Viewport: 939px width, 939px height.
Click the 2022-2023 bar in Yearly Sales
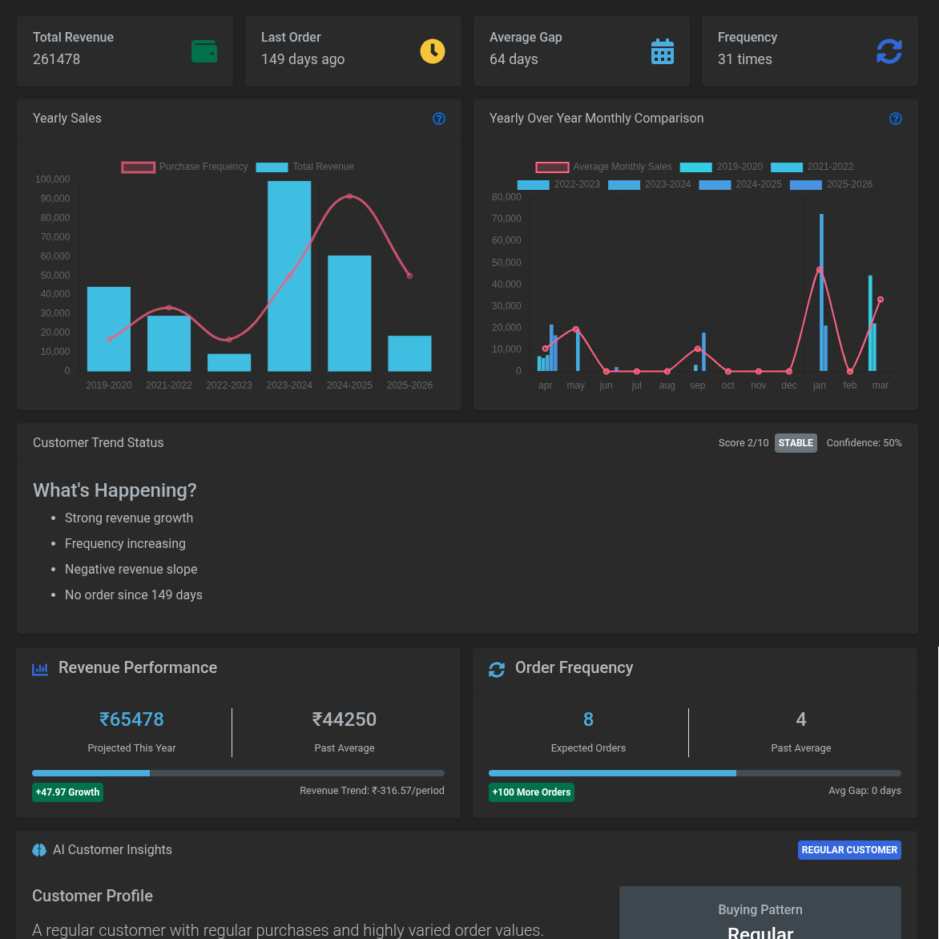(229, 362)
